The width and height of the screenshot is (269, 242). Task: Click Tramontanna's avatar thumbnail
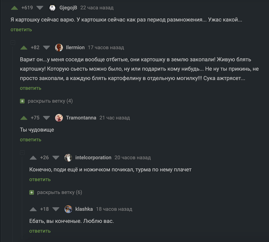coord(59,118)
